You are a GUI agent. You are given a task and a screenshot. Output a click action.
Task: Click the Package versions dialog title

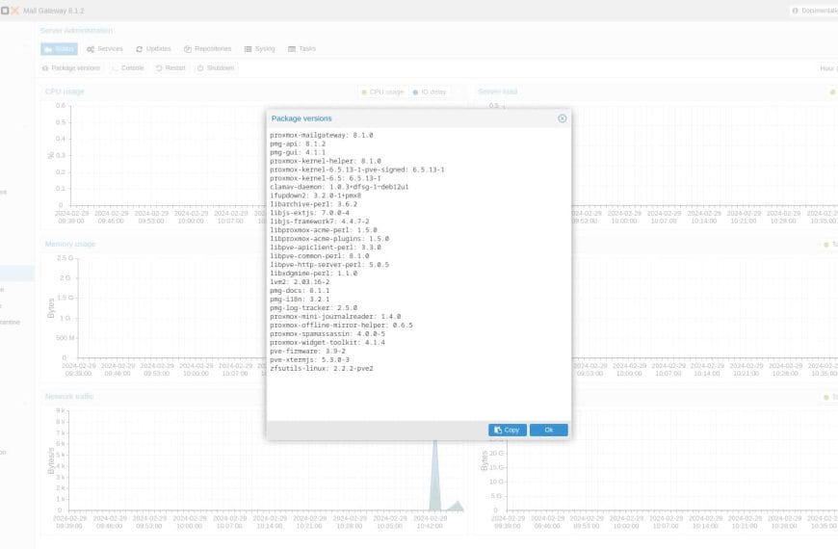tap(301, 118)
